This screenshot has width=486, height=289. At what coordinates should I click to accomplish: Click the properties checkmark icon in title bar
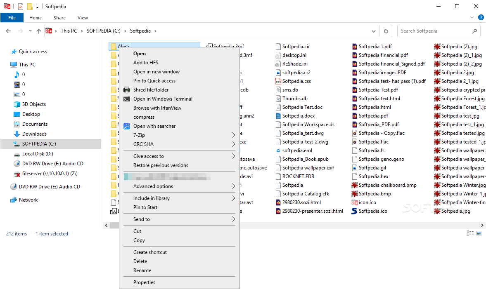coord(21,7)
